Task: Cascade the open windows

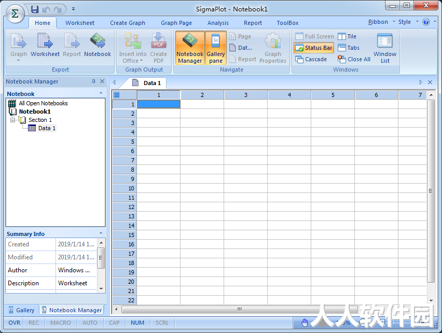Action: [x=311, y=59]
